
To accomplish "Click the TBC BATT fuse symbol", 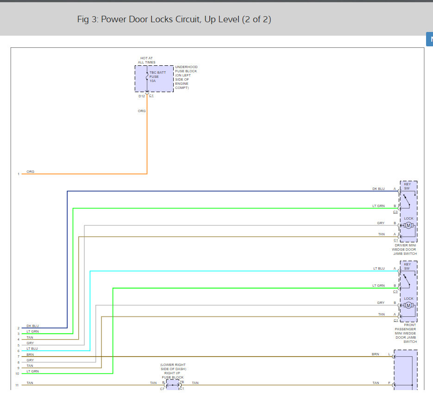I will point(147,76).
